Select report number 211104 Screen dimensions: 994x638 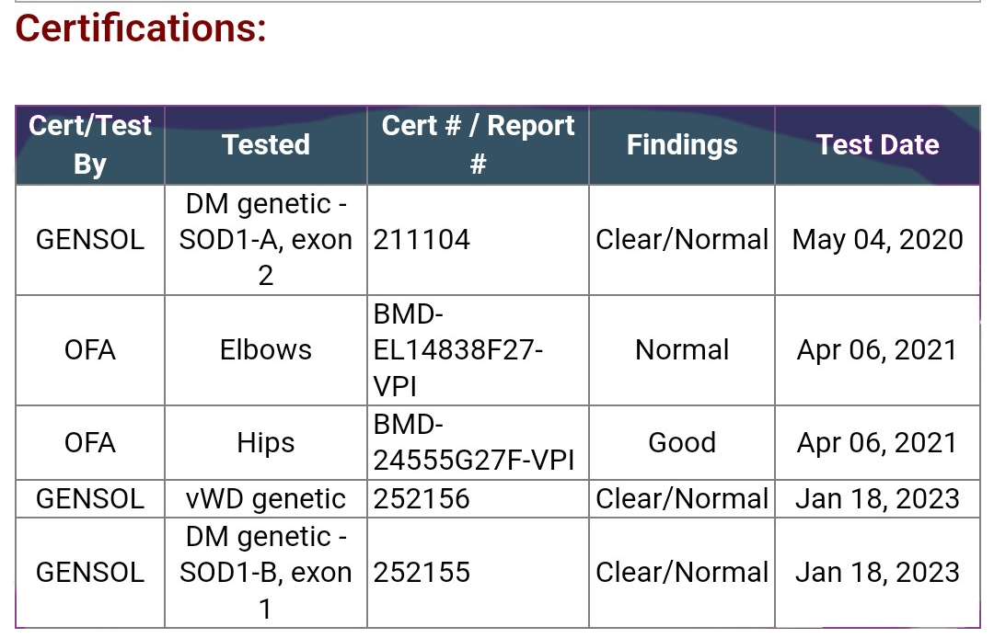pos(422,240)
